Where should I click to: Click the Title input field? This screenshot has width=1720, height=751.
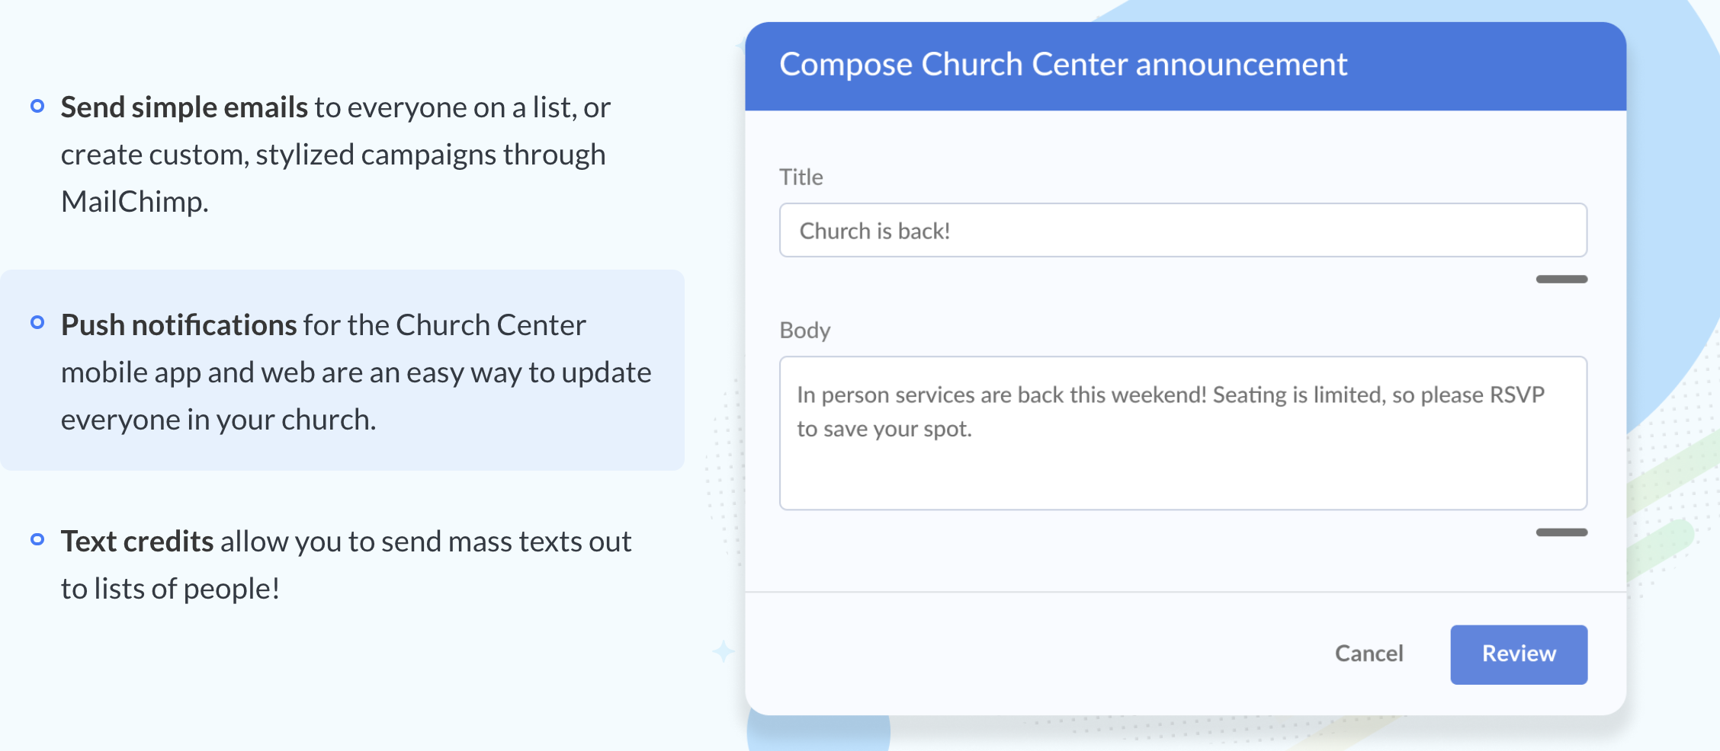(x=1182, y=230)
